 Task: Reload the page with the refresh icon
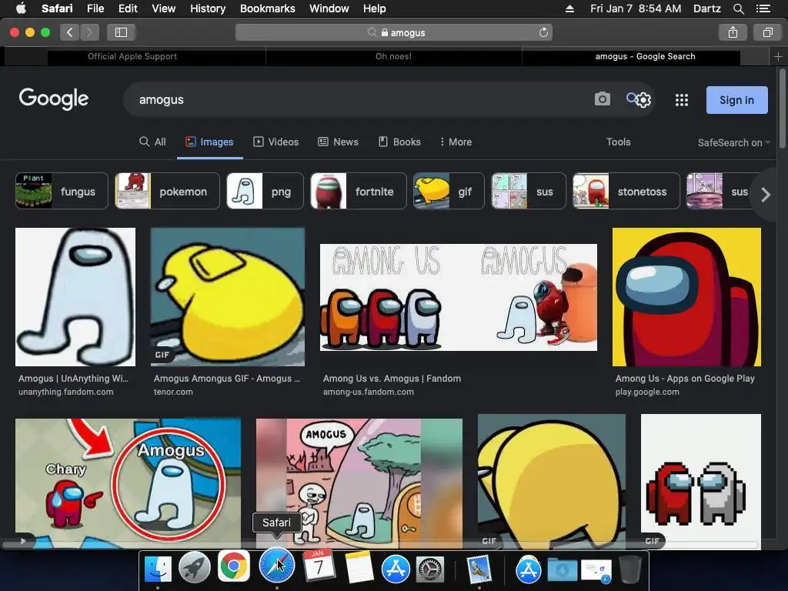coord(543,32)
